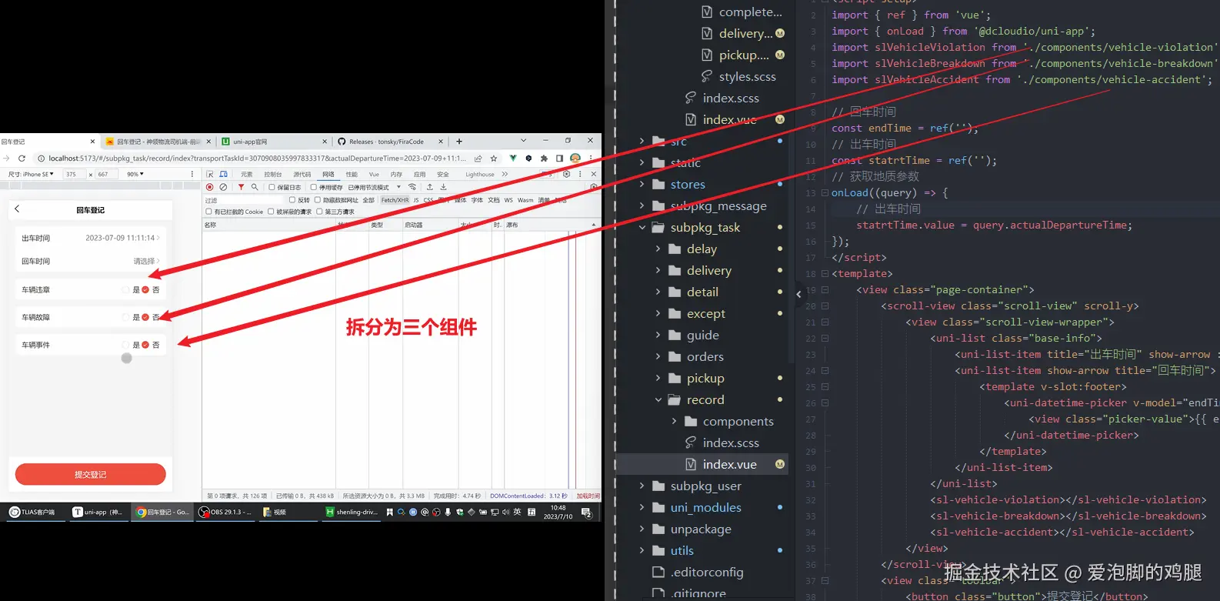Check the 有已拦截的 Cookie checkbox
The height and width of the screenshot is (601, 1220).
click(208, 212)
